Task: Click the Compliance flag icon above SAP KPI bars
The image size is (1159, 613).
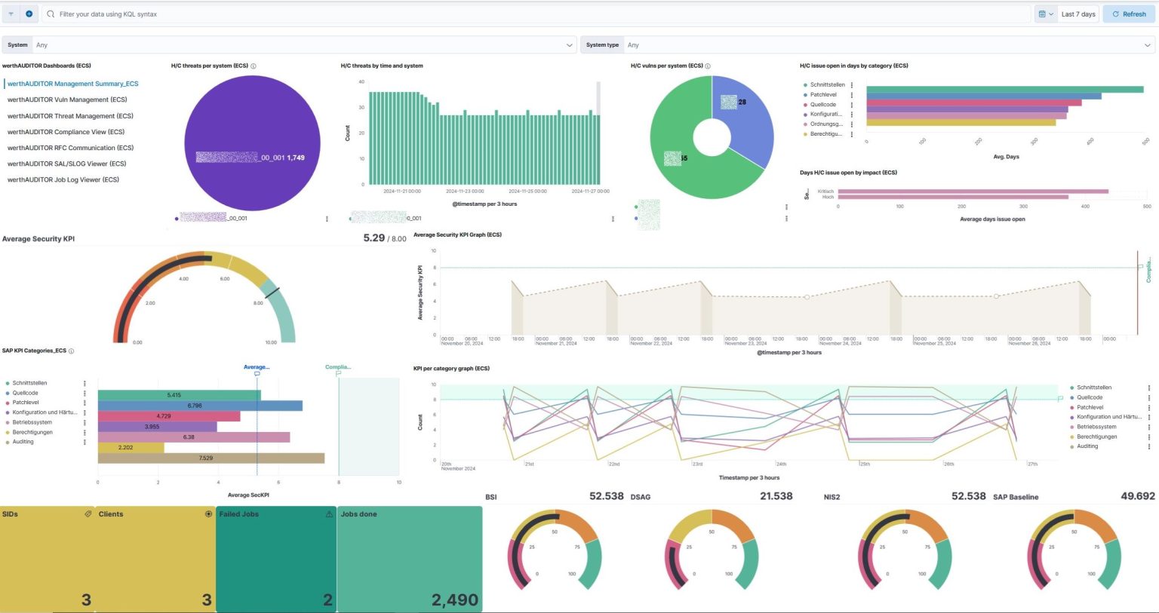Action: (x=338, y=374)
